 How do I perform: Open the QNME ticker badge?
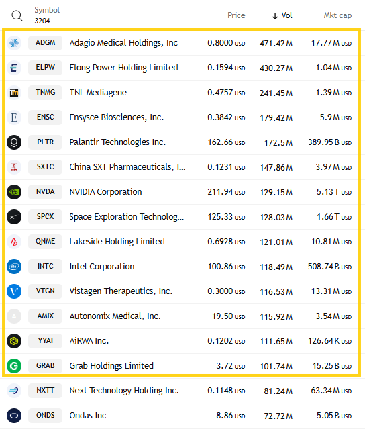coord(45,242)
